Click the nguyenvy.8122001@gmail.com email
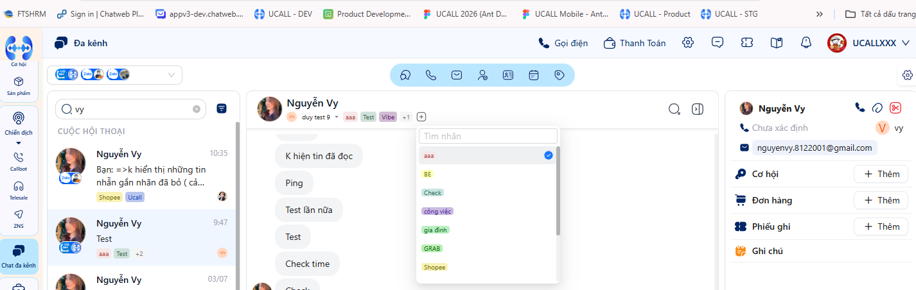The image size is (916, 290). tap(815, 148)
